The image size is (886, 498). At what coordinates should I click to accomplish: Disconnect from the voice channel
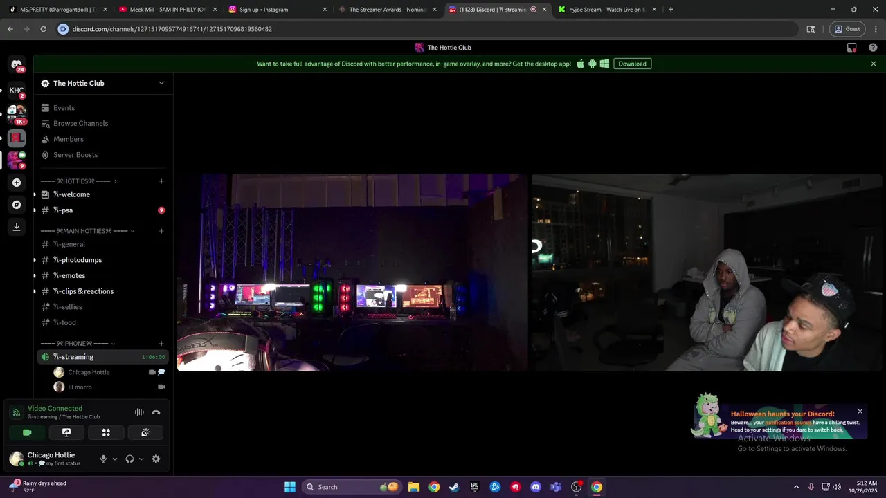156,412
